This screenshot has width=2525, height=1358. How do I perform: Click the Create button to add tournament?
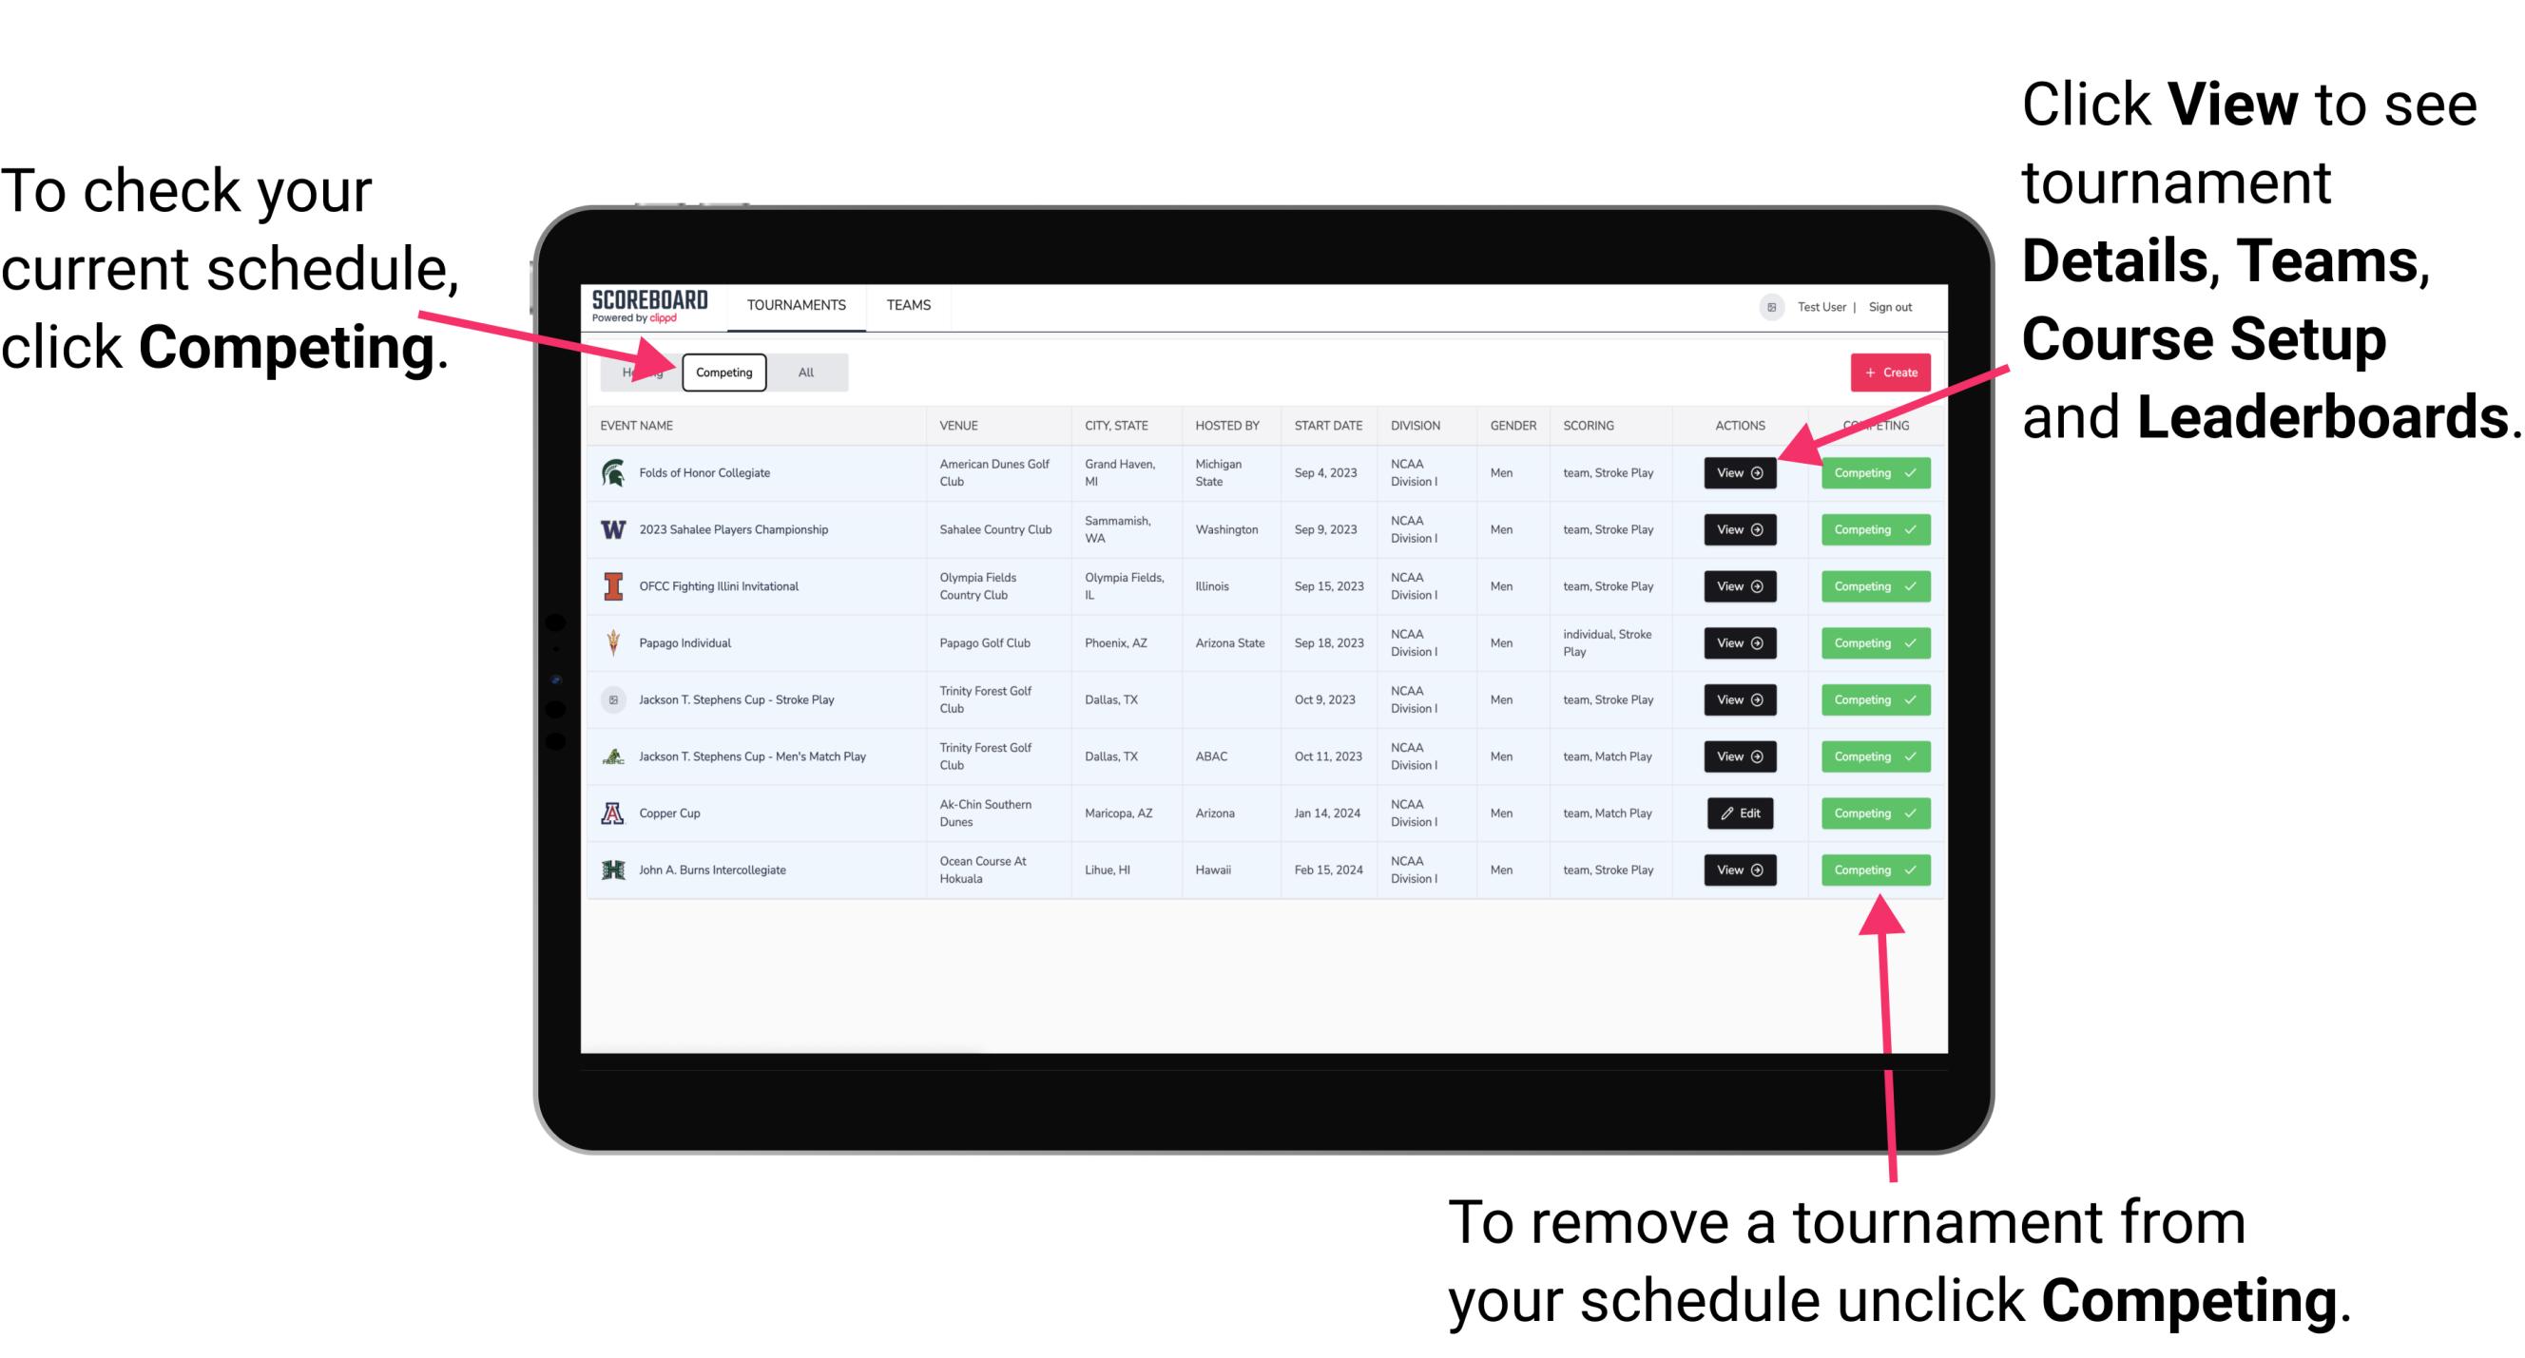1884,372
